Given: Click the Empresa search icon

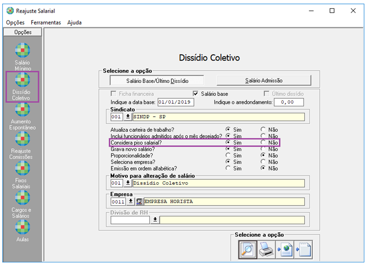Looking at the screenshot, I should (139, 202).
